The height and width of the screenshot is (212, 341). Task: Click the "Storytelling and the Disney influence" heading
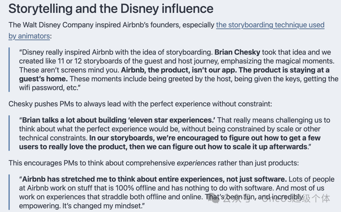coord(111,9)
